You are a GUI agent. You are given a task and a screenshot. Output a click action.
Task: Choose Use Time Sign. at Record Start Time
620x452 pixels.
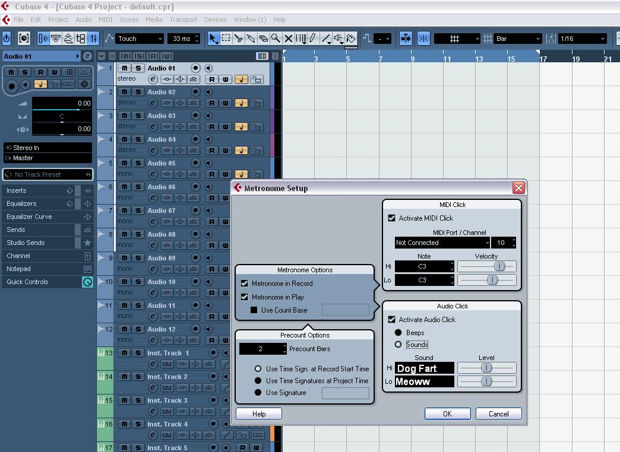pos(258,368)
